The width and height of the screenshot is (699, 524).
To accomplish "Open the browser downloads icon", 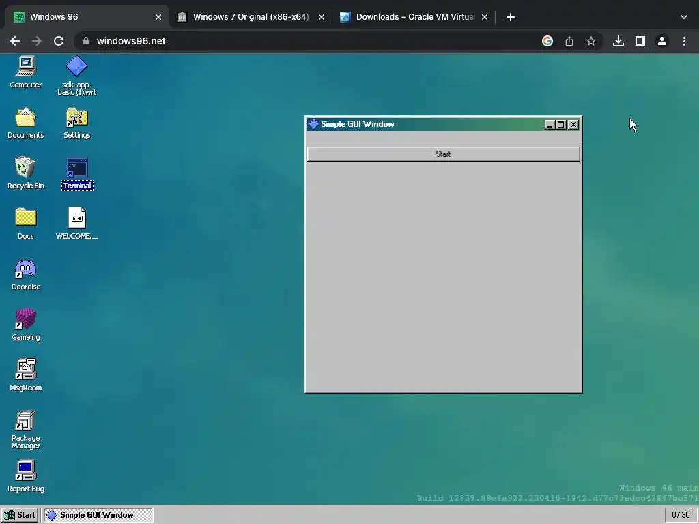I will 618,41.
